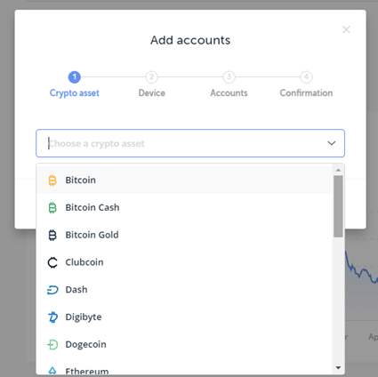Click the green Bitcoin Cash icon
Screen dimensions: 378x377
(52, 208)
